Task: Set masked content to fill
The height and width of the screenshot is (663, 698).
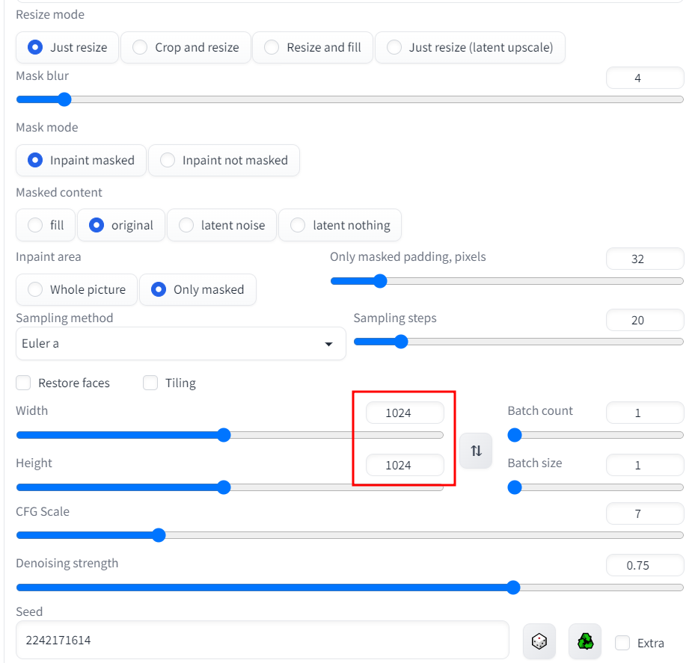Action: point(46,225)
